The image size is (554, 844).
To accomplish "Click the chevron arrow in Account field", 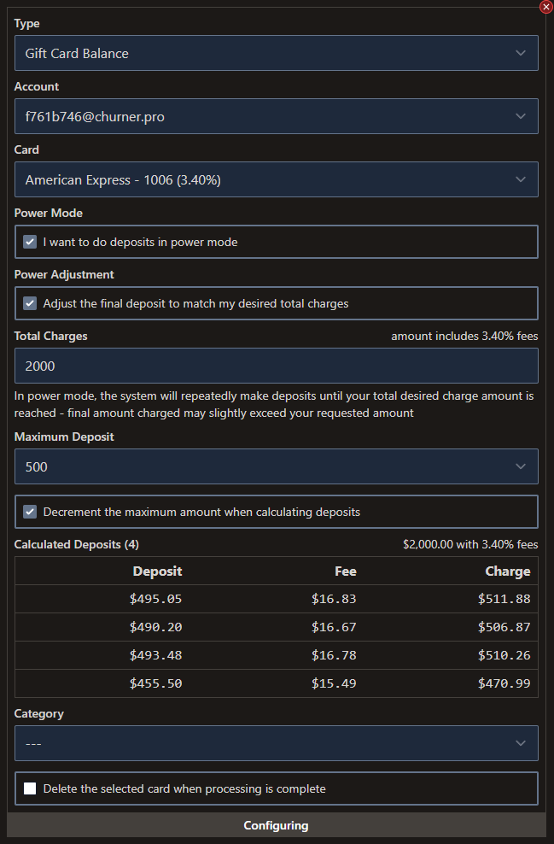I will point(521,116).
